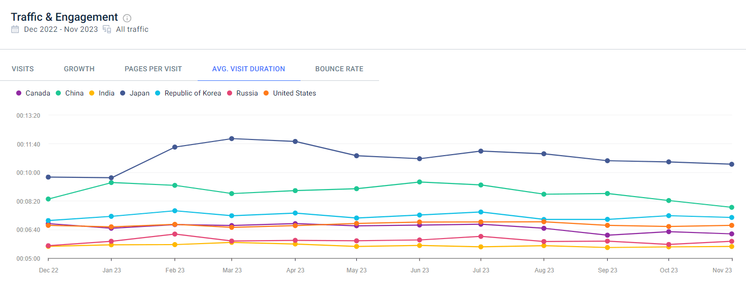The width and height of the screenshot is (746, 281).
Task: Open the Growth tab
Action: (x=79, y=69)
